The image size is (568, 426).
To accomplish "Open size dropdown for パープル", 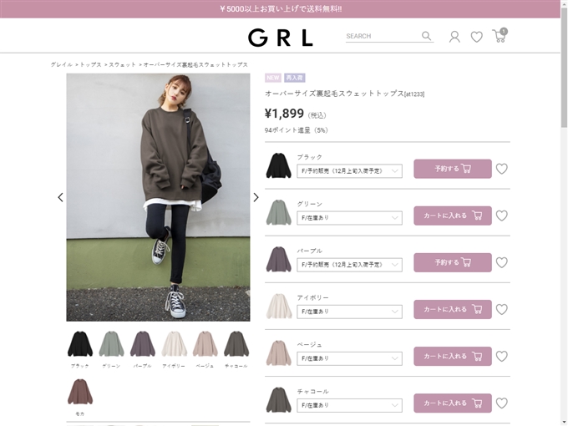I will (x=349, y=265).
